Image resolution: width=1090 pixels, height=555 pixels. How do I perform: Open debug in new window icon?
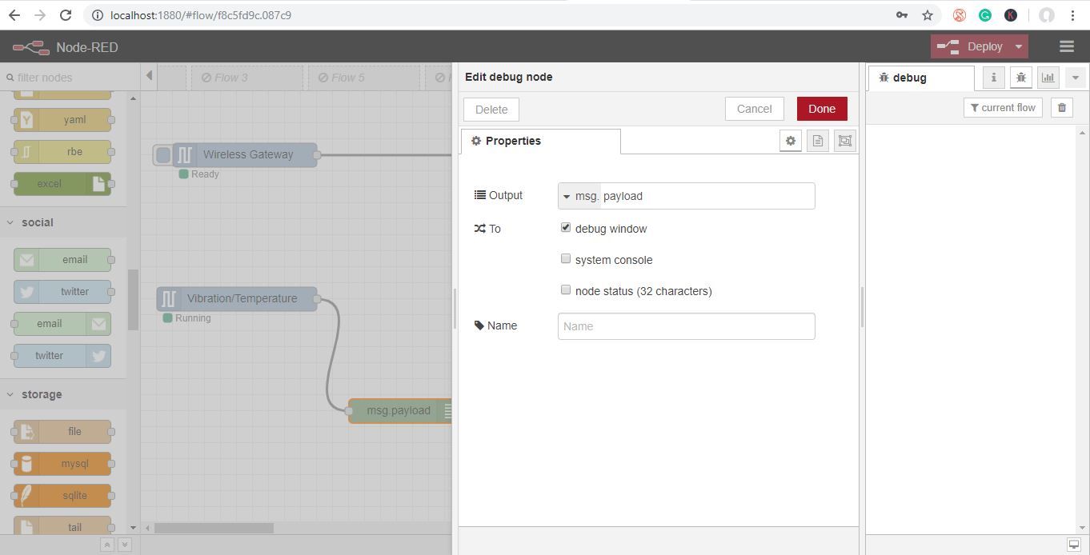(x=1074, y=545)
